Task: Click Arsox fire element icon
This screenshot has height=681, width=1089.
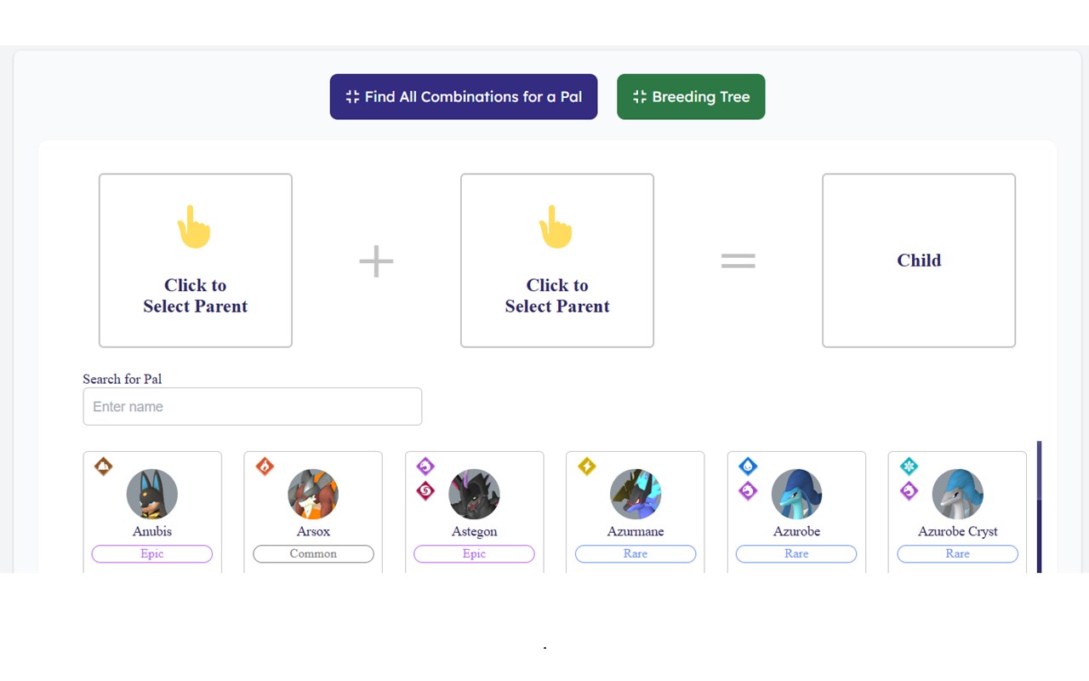Action: click(x=265, y=466)
